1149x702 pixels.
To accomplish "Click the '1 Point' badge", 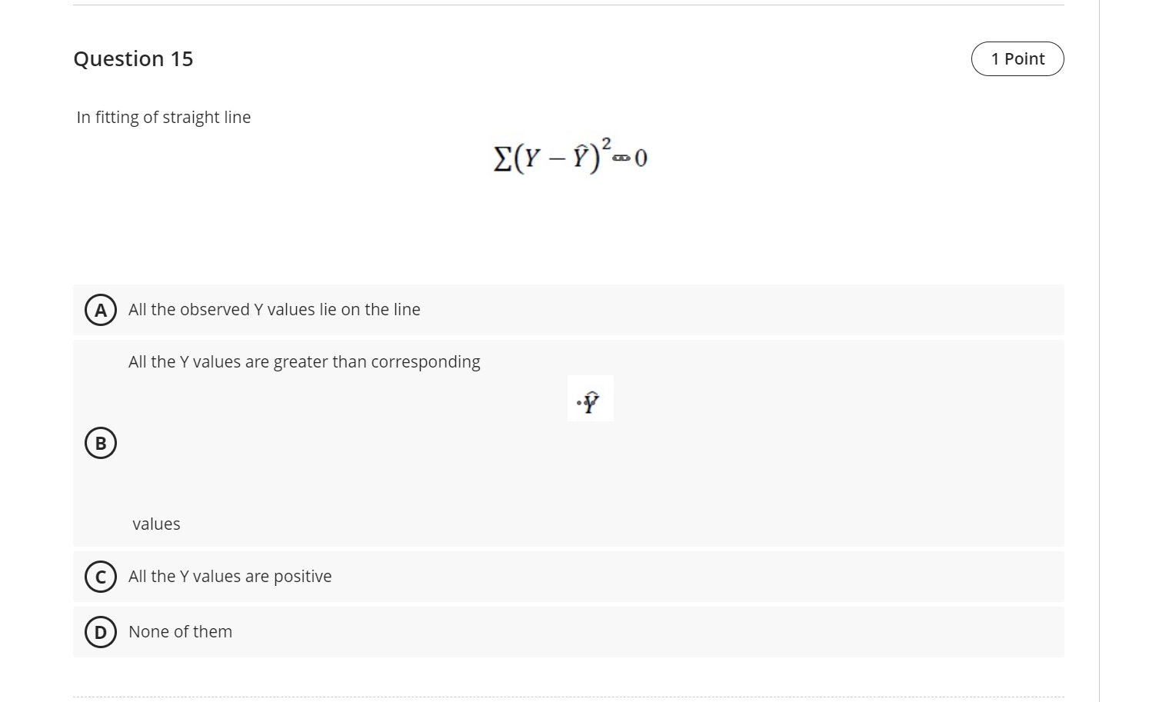I will coord(1017,58).
